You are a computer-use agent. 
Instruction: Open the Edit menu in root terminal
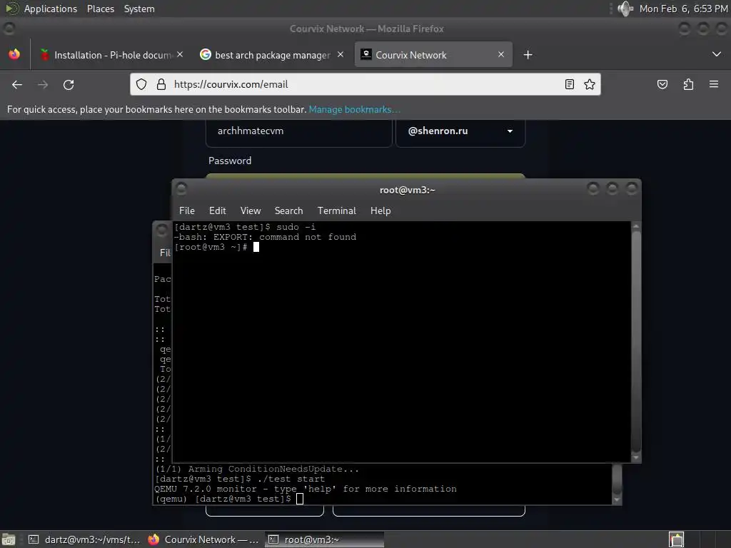pyautogui.click(x=217, y=210)
